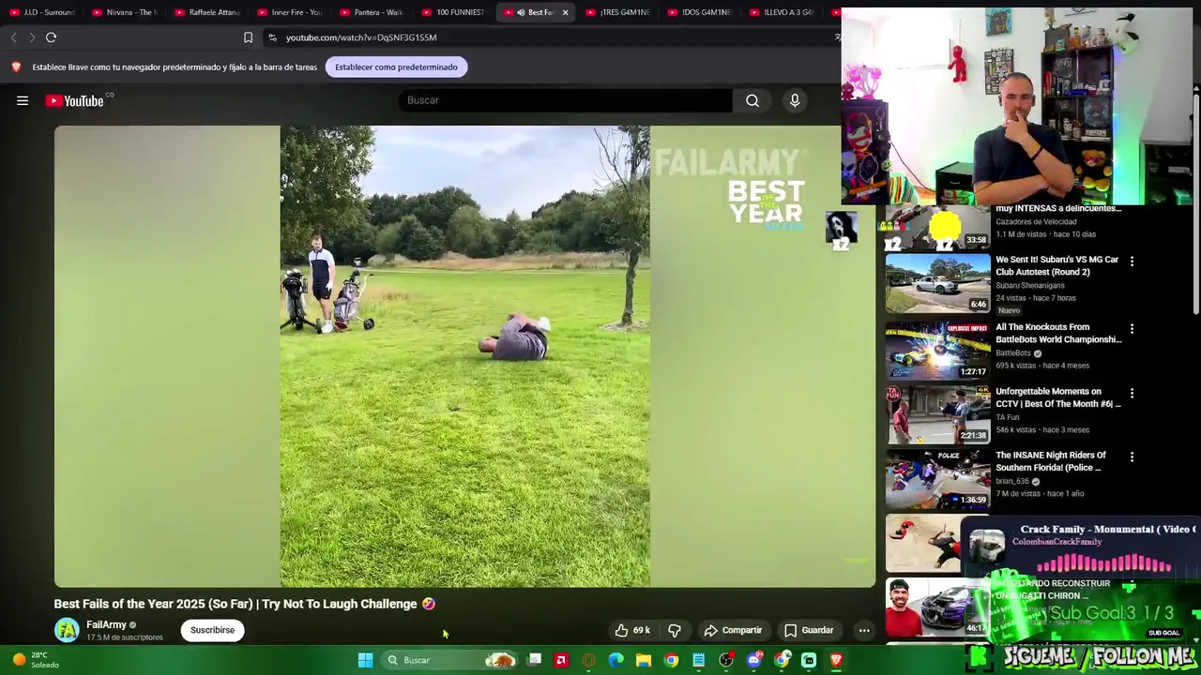Viewport: 1201px width, 675px height.
Task: Open the YouTube hamburger guide menu
Action: (23, 100)
